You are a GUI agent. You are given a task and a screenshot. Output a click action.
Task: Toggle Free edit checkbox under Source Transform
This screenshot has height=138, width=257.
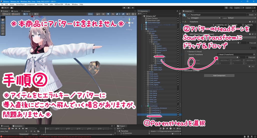click(x=247, y=57)
